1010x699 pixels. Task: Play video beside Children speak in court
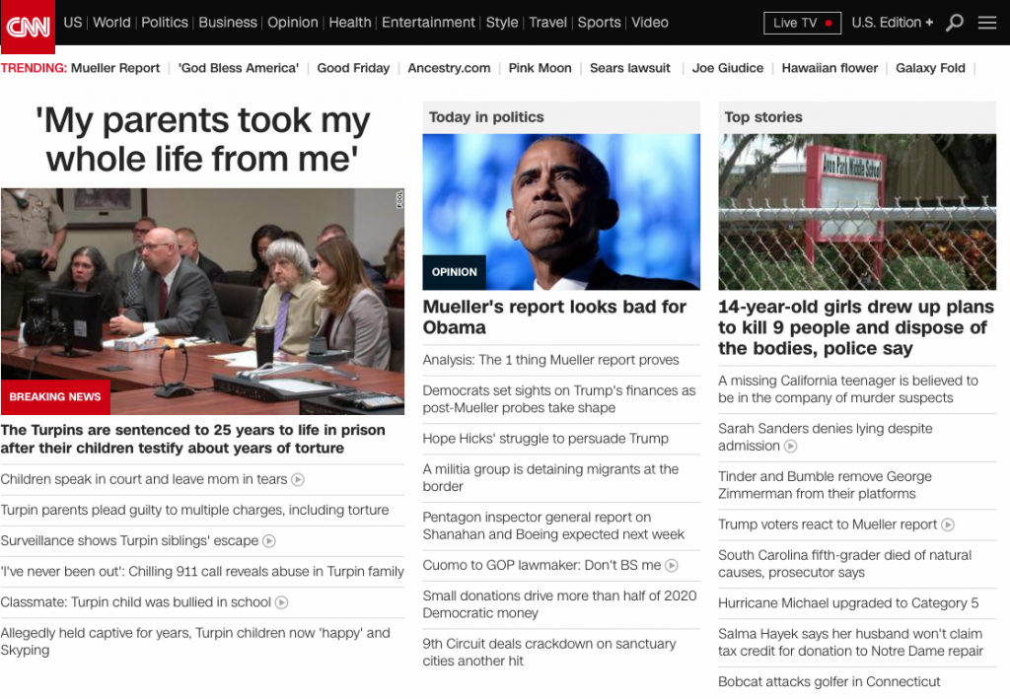pos(298,479)
